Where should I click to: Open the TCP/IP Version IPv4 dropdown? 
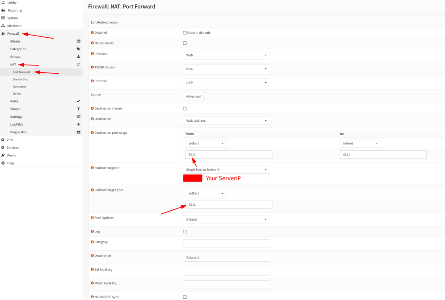[226, 69]
